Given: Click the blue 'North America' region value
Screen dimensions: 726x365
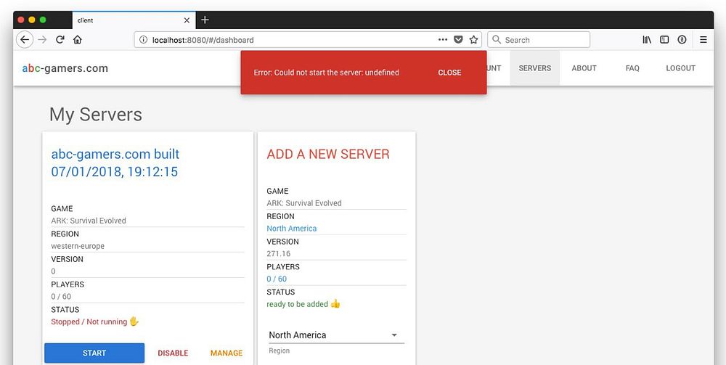Looking at the screenshot, I should 292,229.
